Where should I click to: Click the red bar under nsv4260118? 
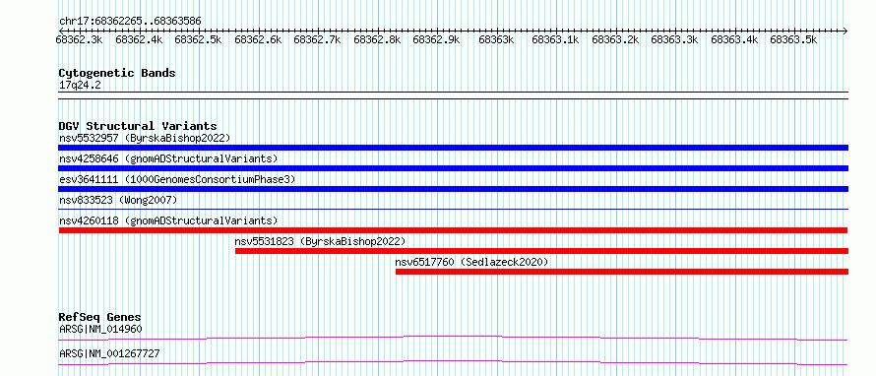click(x=453, y=230)
